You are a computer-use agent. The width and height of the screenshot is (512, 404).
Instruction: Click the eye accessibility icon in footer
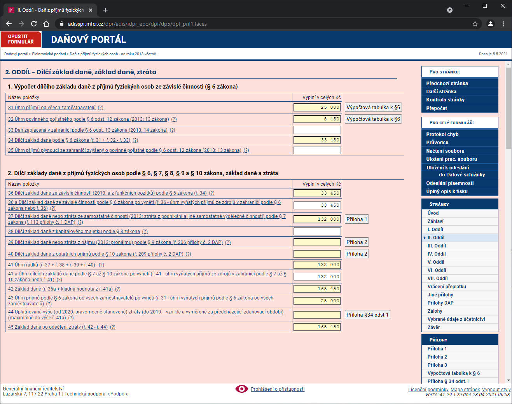pyautogui.click(x=241, y=389)
